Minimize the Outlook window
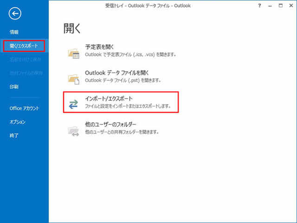The image size is (297, 223). click(x=270, y=6)
